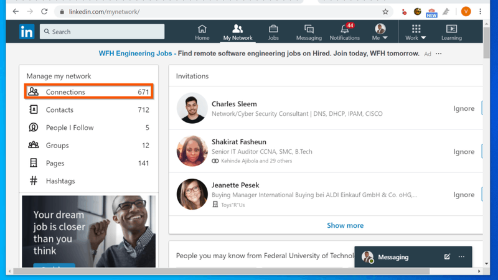Open Groups in network sidebar

tap(88, 145)
